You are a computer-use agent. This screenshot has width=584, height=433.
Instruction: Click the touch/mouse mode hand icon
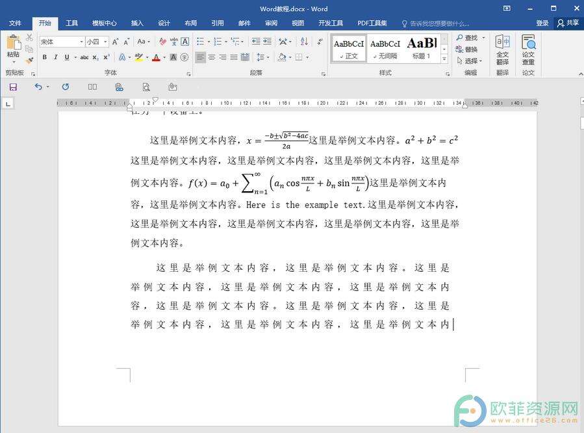click(x=172, y=87)
